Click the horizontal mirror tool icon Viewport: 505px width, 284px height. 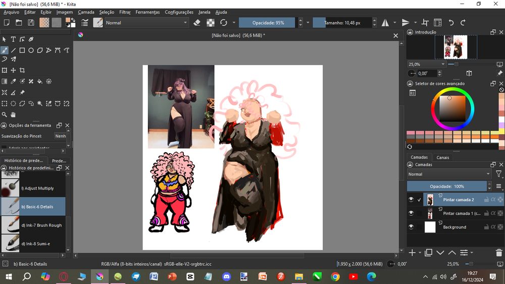[x=385, y=23]
